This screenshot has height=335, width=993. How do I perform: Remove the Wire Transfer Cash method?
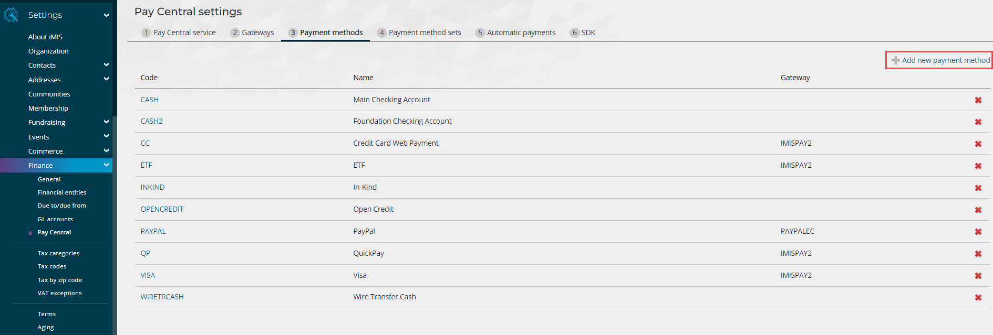click(x=978, y=297)
